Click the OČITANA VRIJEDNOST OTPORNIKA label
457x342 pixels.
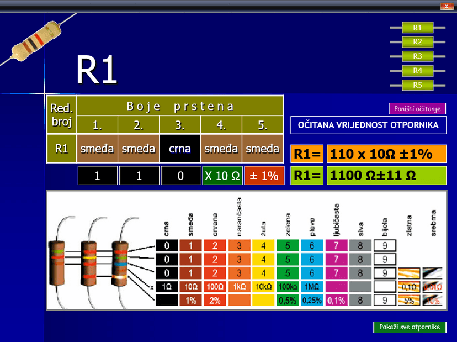368,125
